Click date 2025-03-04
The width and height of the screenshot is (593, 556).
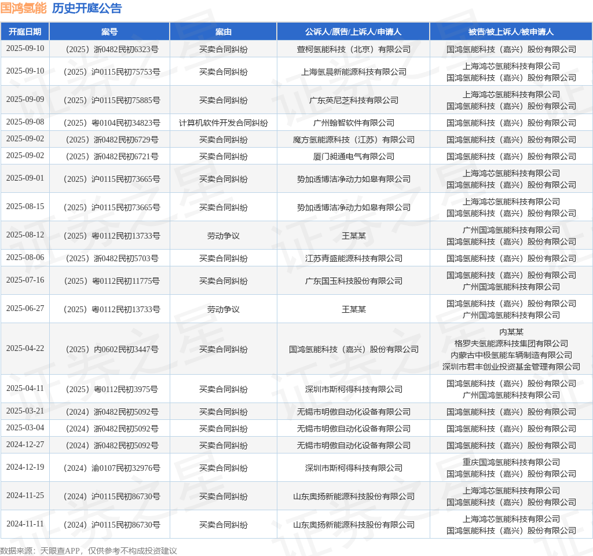coord(25,427)
